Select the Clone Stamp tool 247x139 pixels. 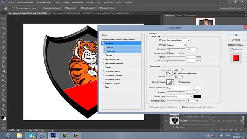pos(3,57)
